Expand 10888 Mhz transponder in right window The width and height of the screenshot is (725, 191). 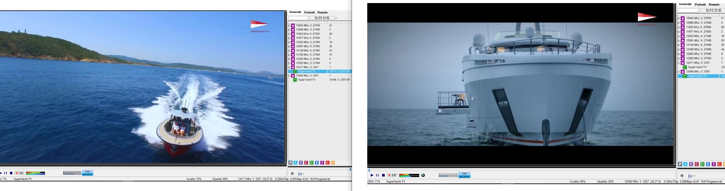click(x=679, y=23)
